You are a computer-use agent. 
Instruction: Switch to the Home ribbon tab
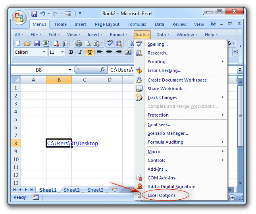61,24
